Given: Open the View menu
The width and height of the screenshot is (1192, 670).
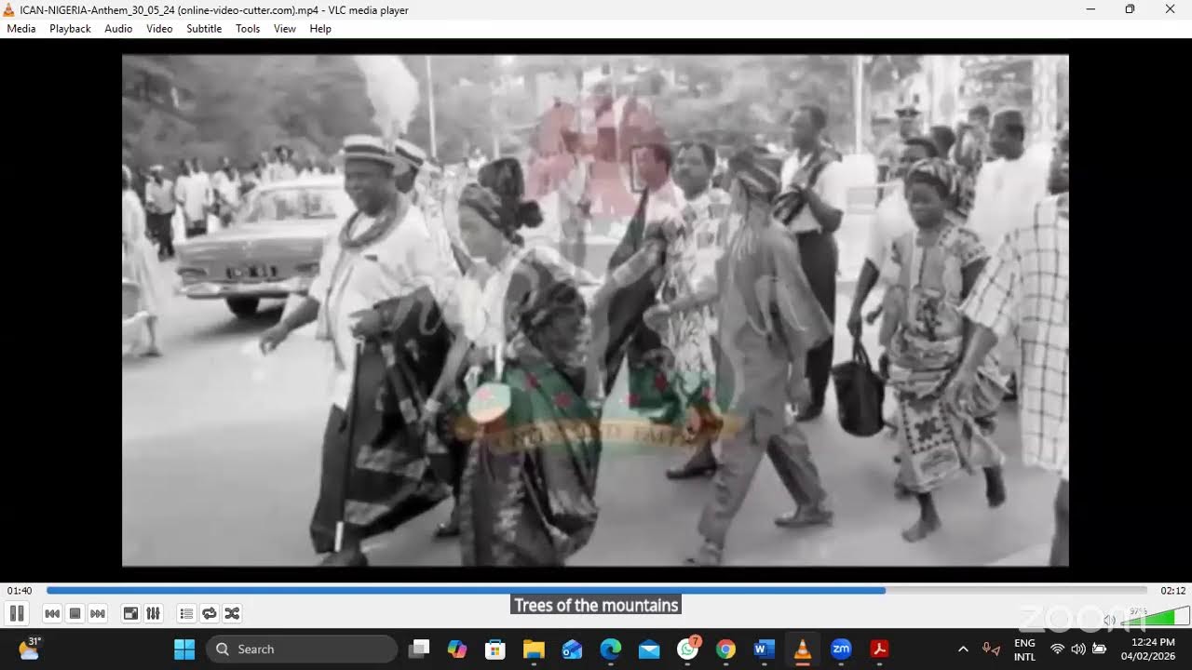Looking at the screenshot, I should click(285, 29).
